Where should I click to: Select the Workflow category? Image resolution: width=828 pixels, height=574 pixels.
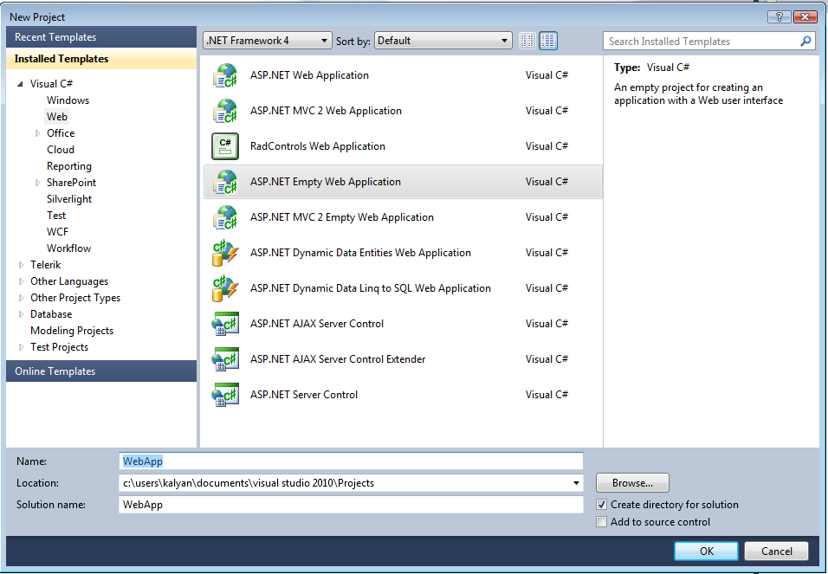68,248
